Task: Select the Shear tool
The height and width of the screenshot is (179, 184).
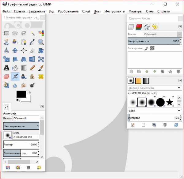Action: [15, 59]
